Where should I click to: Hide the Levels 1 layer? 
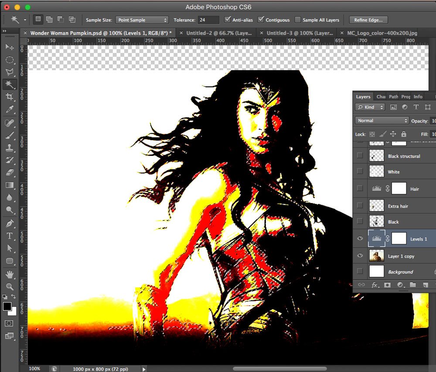[x=360, y=239]
